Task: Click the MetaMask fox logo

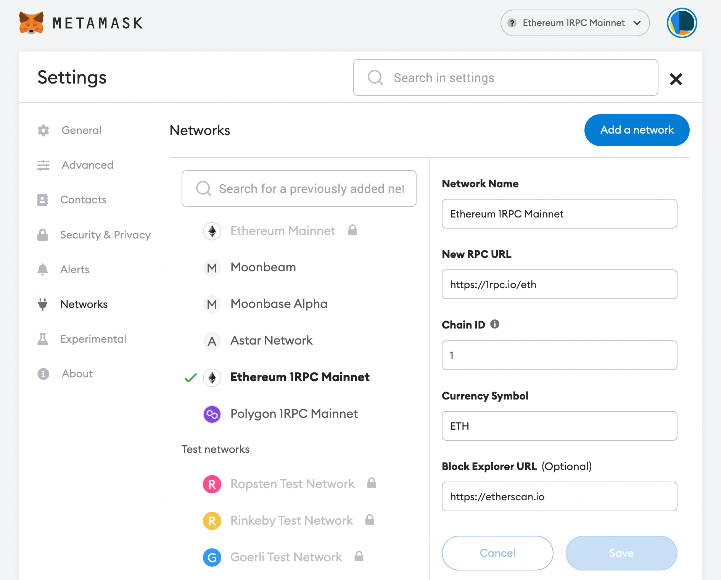Action: pyautogui.click(x=31, y=23)
